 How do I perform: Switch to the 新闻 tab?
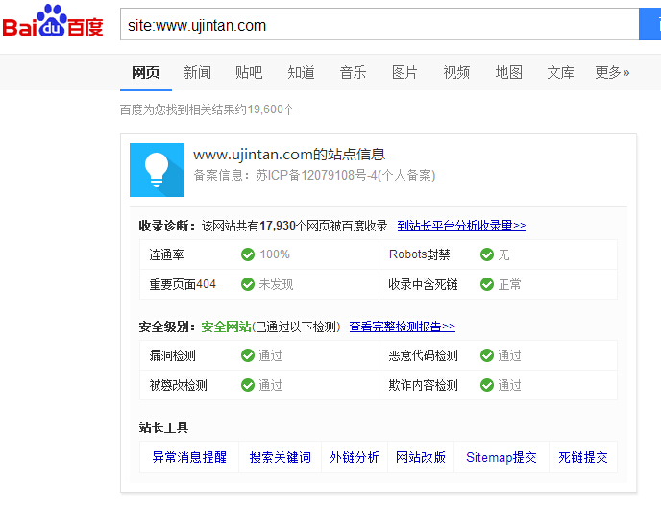197,72
